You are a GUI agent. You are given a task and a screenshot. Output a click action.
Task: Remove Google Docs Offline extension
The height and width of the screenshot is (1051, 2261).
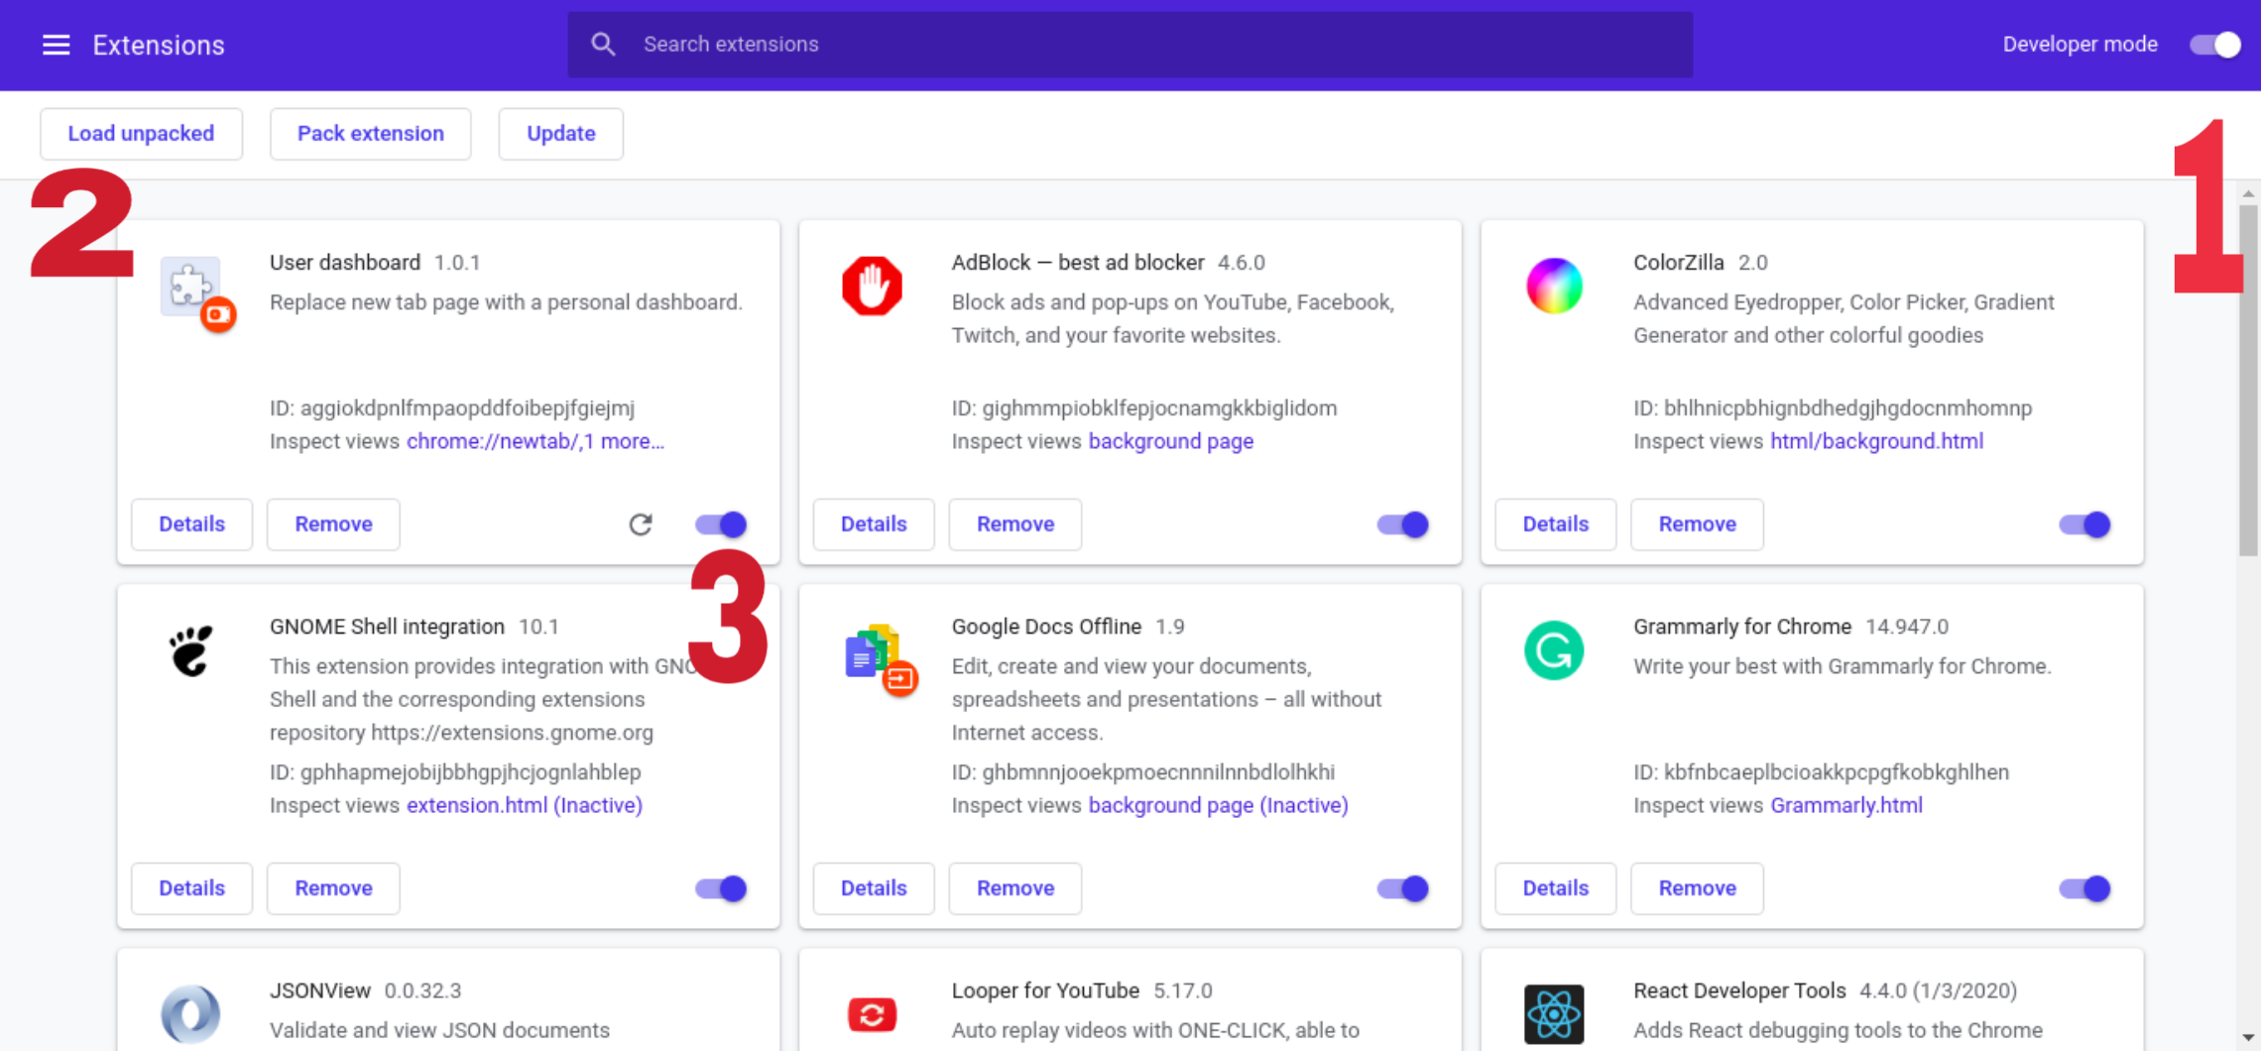point(1015,888)
